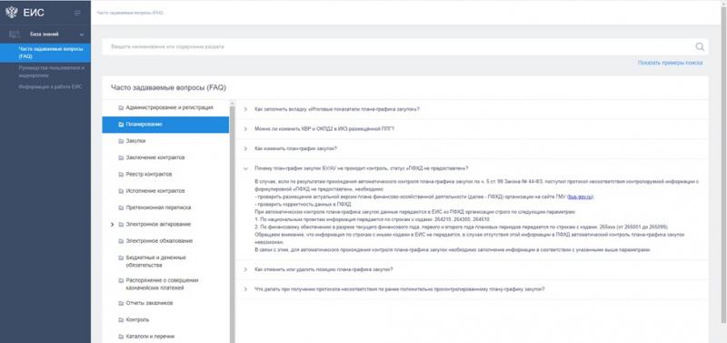This screenshot has width=727, height=343.
Task: Click folder icon beside Каталоги и перечни
Action: pos(121,337)
